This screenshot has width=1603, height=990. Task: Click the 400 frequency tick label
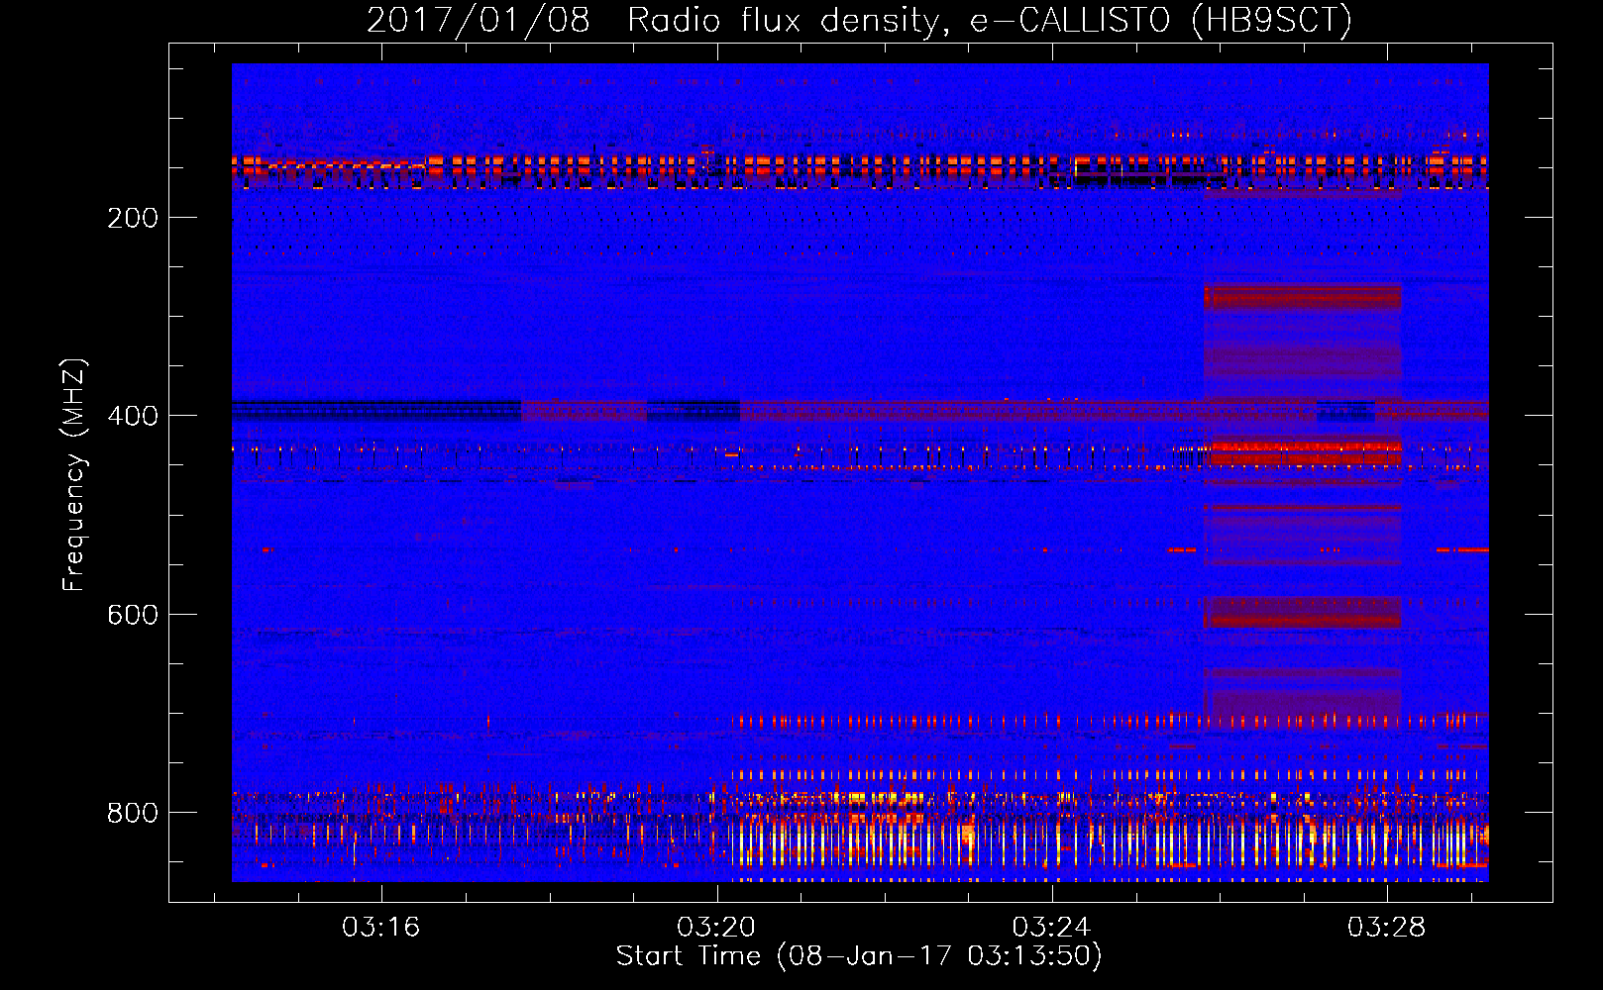tap(133, 416)
